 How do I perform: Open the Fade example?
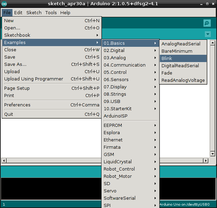(x=183, y=73)
